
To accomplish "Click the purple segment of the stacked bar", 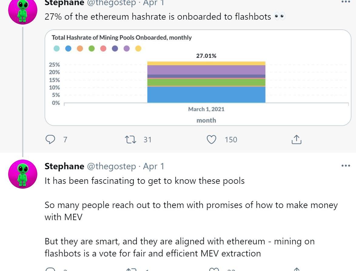I will coord(206,70).
